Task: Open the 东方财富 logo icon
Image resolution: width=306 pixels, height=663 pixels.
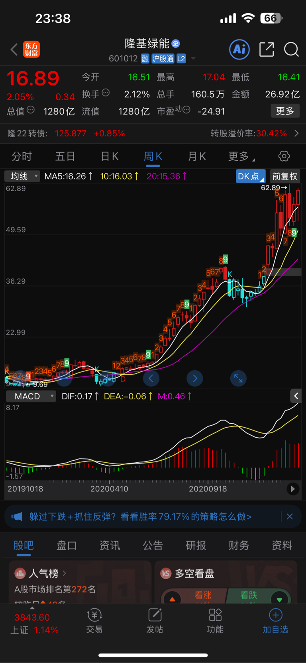Action: coord(31,49)
